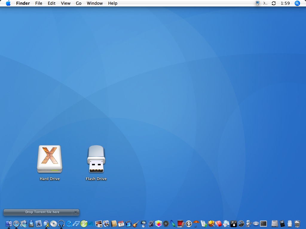Click the box with magnifier Dock icon
Viewport: 306px width, 229px height.
click(x=211, y=224)
